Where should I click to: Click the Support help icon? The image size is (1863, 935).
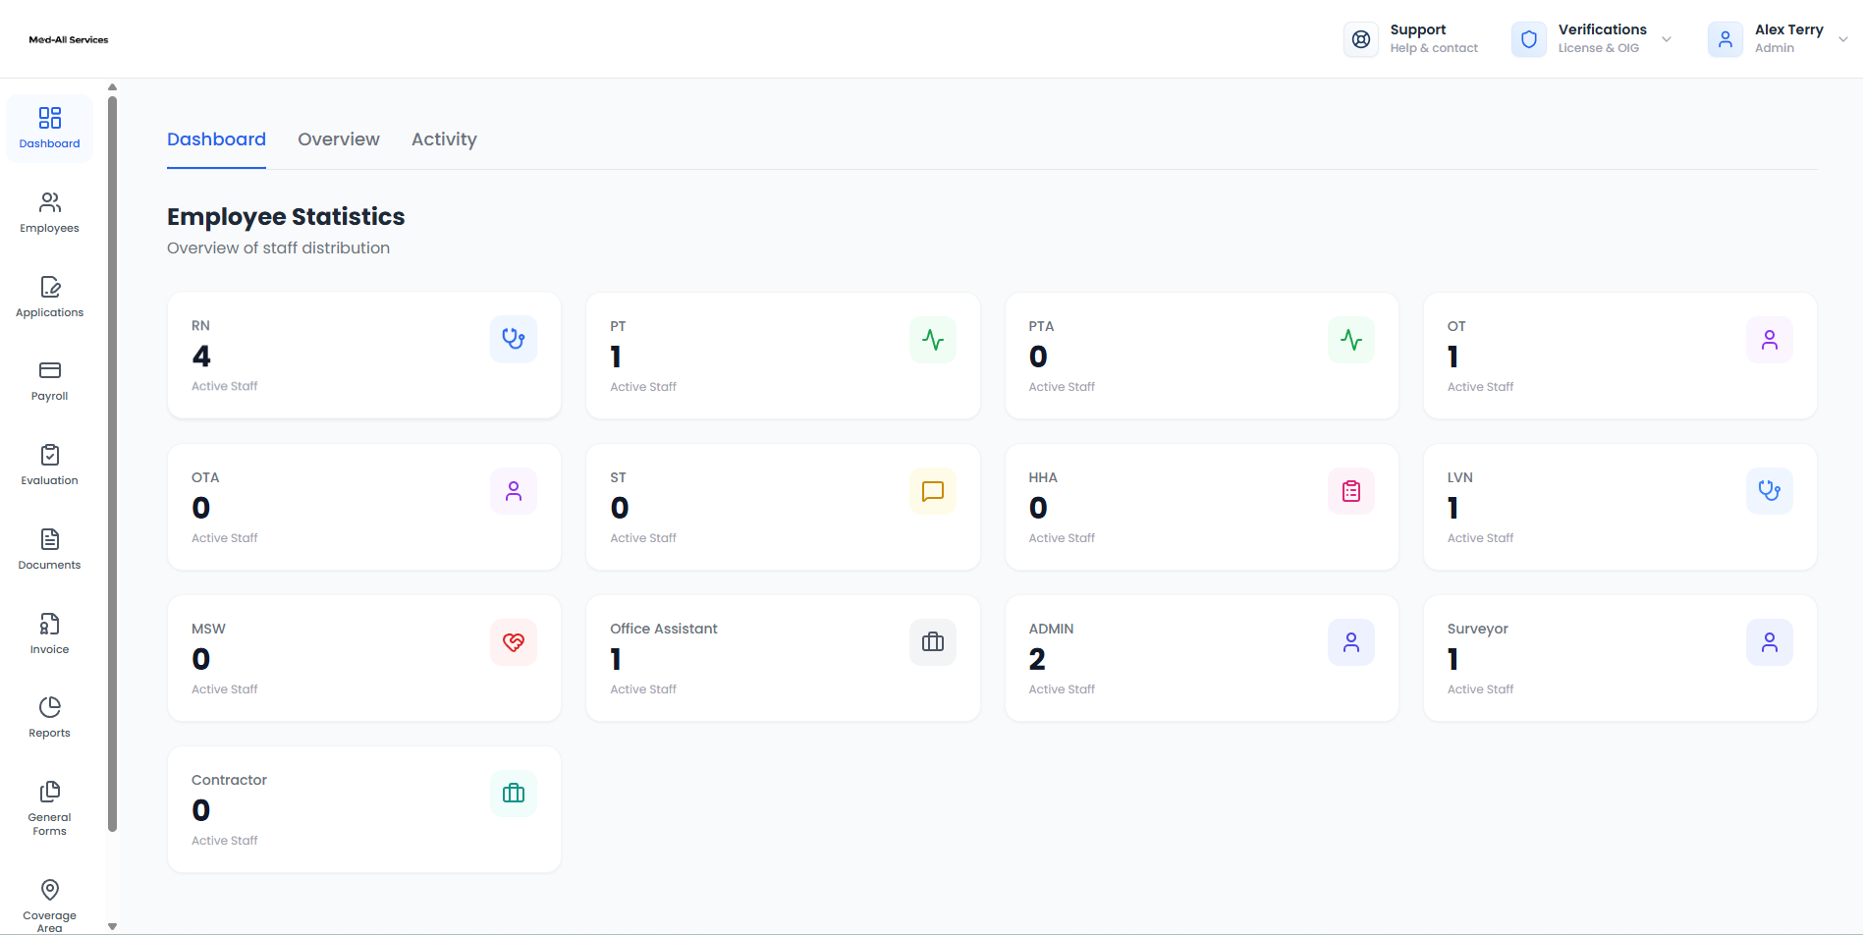1361,39
